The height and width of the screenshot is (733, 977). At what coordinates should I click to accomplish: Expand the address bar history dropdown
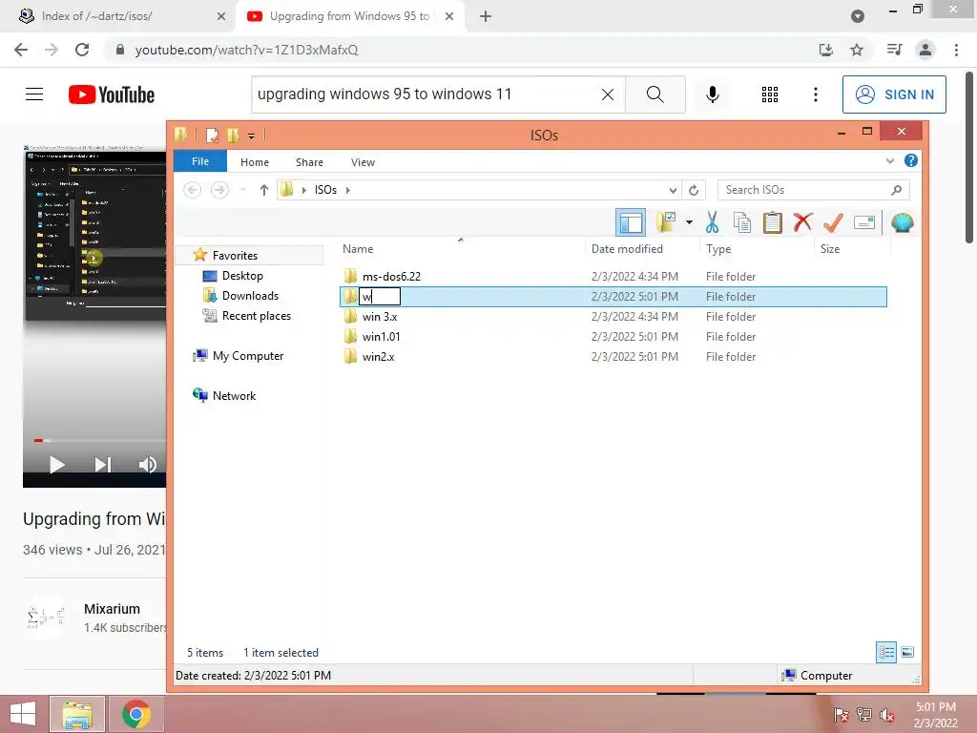[x=673, y=190]
